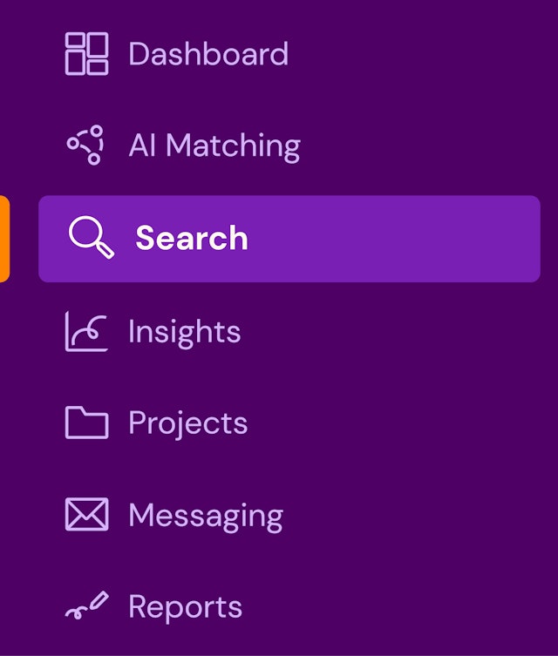
Task: View the Reports text label
Action: pyautogui.click(x=185, y=607)
